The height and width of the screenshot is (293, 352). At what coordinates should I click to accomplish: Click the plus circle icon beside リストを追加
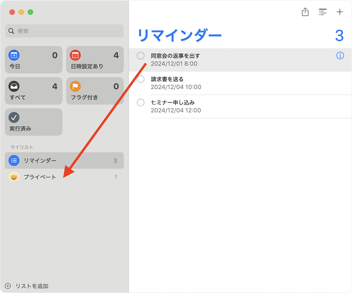click(8, 286)
